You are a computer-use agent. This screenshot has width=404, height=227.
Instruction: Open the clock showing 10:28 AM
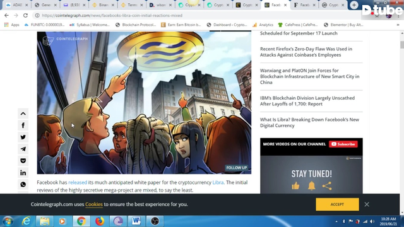pos(388,221)
